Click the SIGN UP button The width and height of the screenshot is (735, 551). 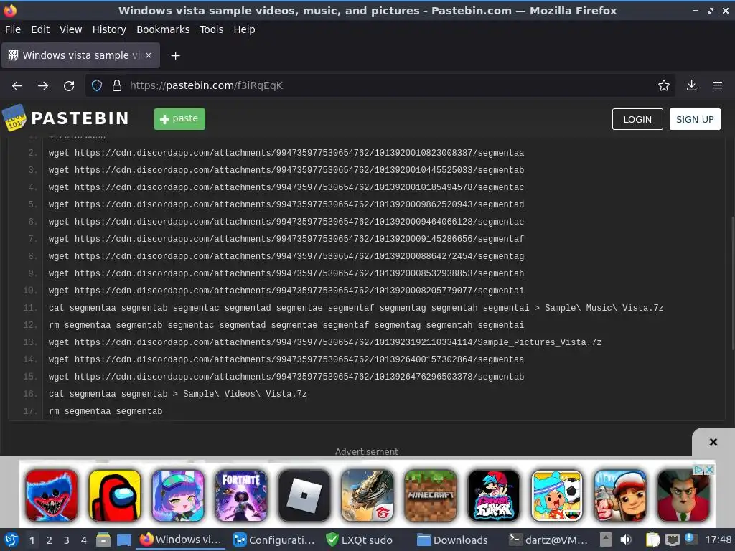click(695, 119)
